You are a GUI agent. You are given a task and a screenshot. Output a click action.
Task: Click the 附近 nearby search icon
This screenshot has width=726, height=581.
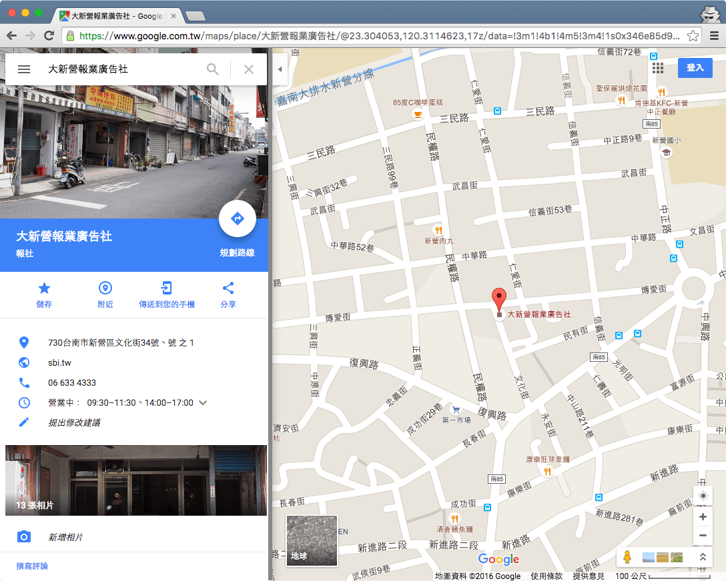(x=105, y=289)
